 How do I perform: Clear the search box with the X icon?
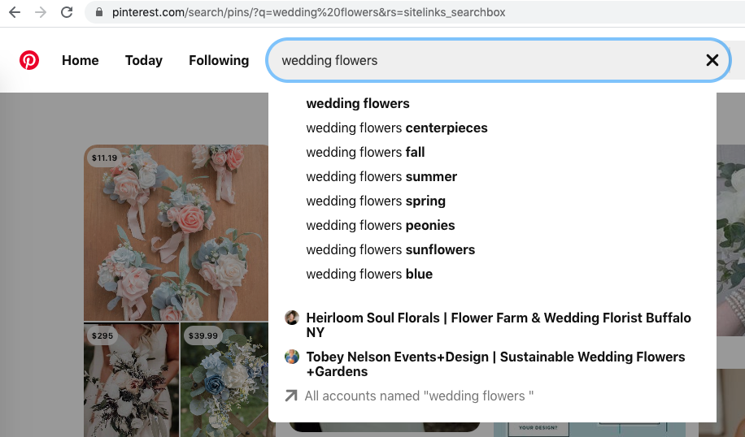point(712,60)
